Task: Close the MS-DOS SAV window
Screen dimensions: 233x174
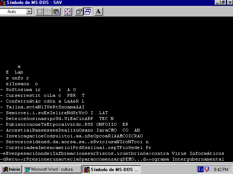Action: coord(230,3)
